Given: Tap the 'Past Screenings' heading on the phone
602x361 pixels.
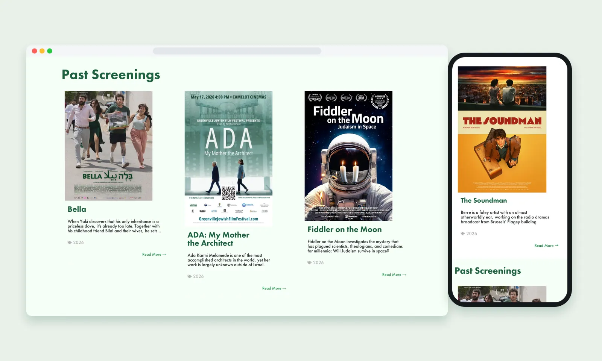Looking at the screenshot, I should (488, 271).
